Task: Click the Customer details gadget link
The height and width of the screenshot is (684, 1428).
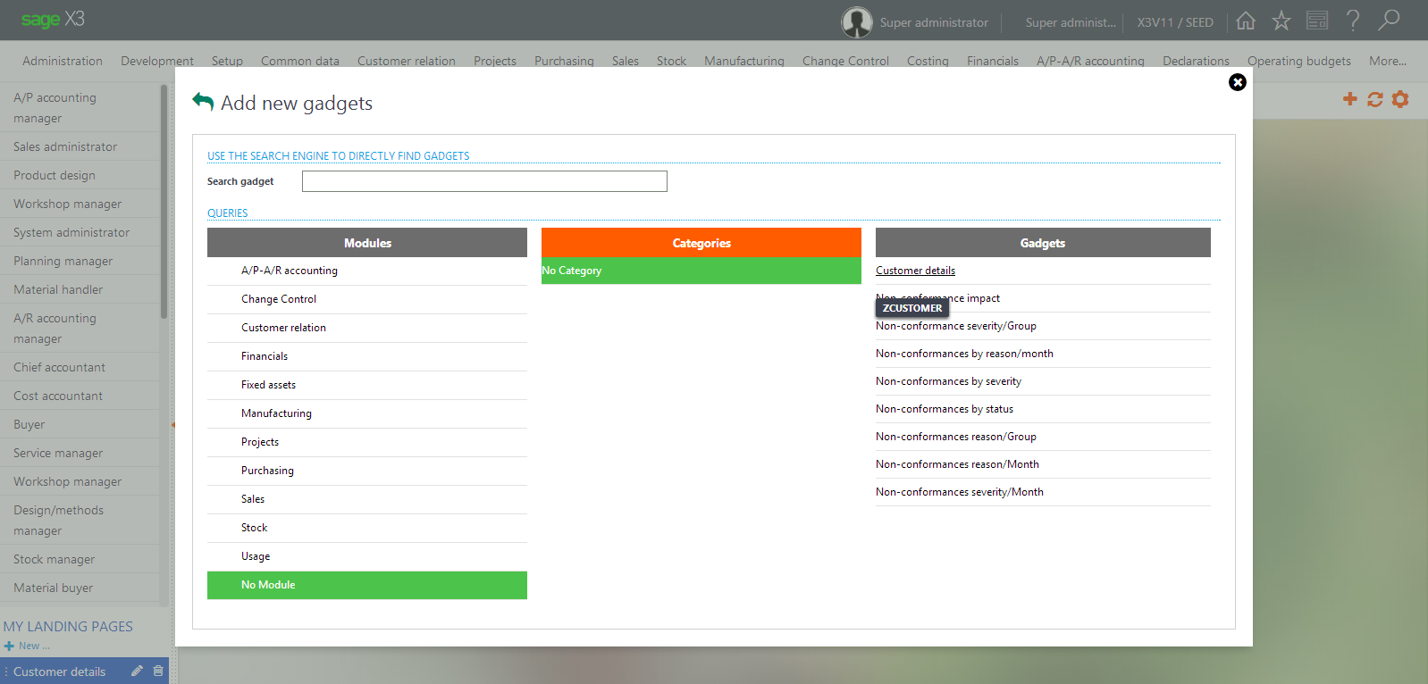Action: point(915,271)
